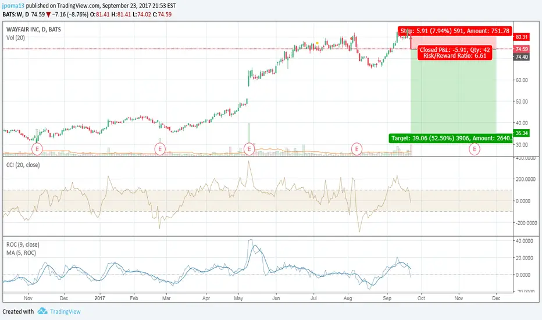Screen dimensions: 542x320
Task: Select the green Target label of short position
Action: pos(451,138)
